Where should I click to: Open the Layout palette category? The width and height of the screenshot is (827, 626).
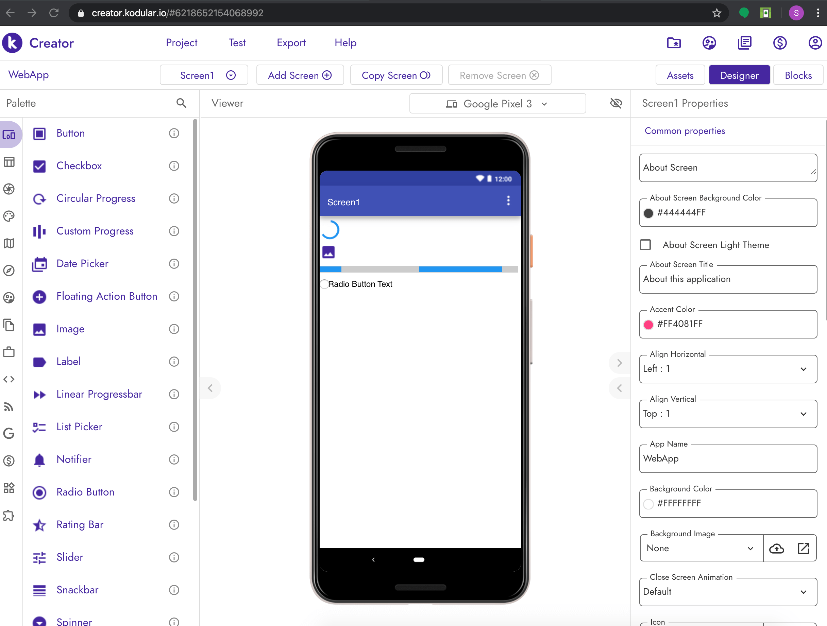[x=9, y=161]
